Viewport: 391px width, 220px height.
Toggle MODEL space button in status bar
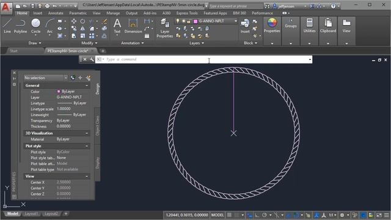point(217,215)
